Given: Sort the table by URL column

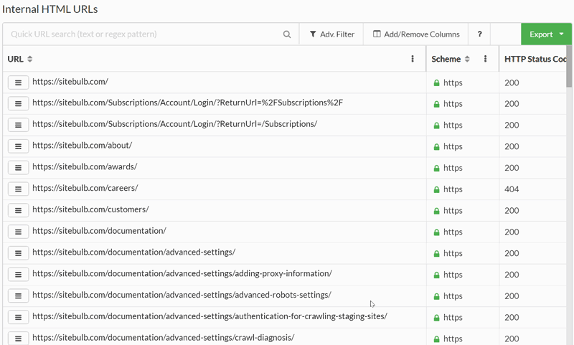Looking at the screenshot, I should click(29, 59).
